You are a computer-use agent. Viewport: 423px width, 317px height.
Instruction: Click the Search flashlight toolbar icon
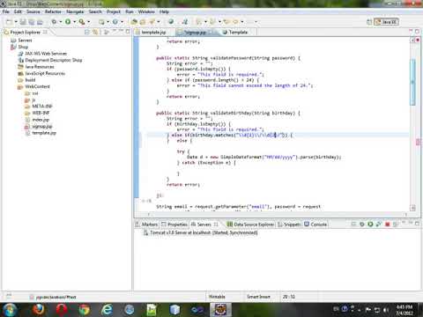(x=152, y=22)
